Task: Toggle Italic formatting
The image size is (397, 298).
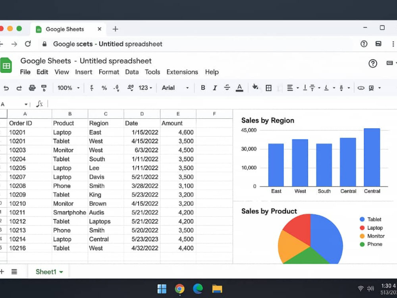Action: pyautogui.click(x=215, y=88)
